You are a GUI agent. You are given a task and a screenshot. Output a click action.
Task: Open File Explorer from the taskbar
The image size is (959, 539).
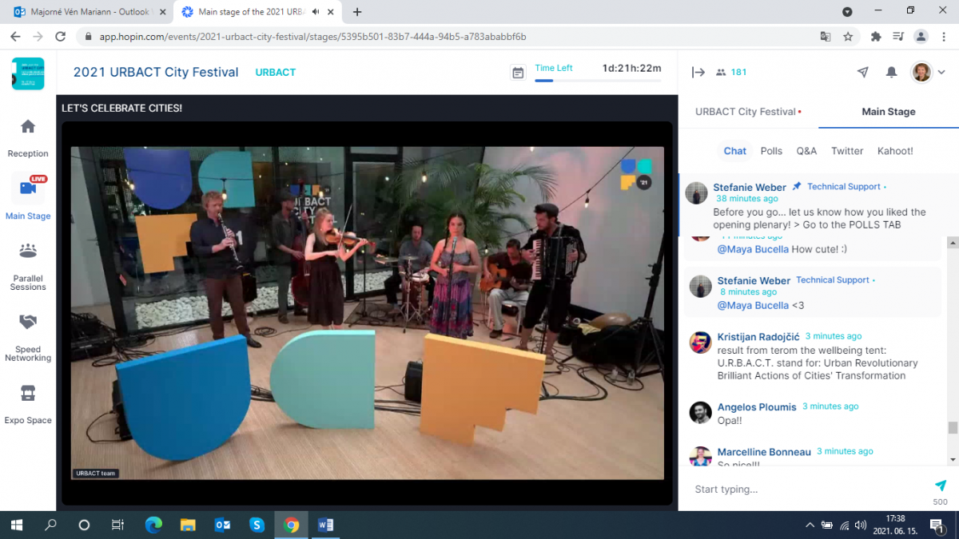[188, 525]
